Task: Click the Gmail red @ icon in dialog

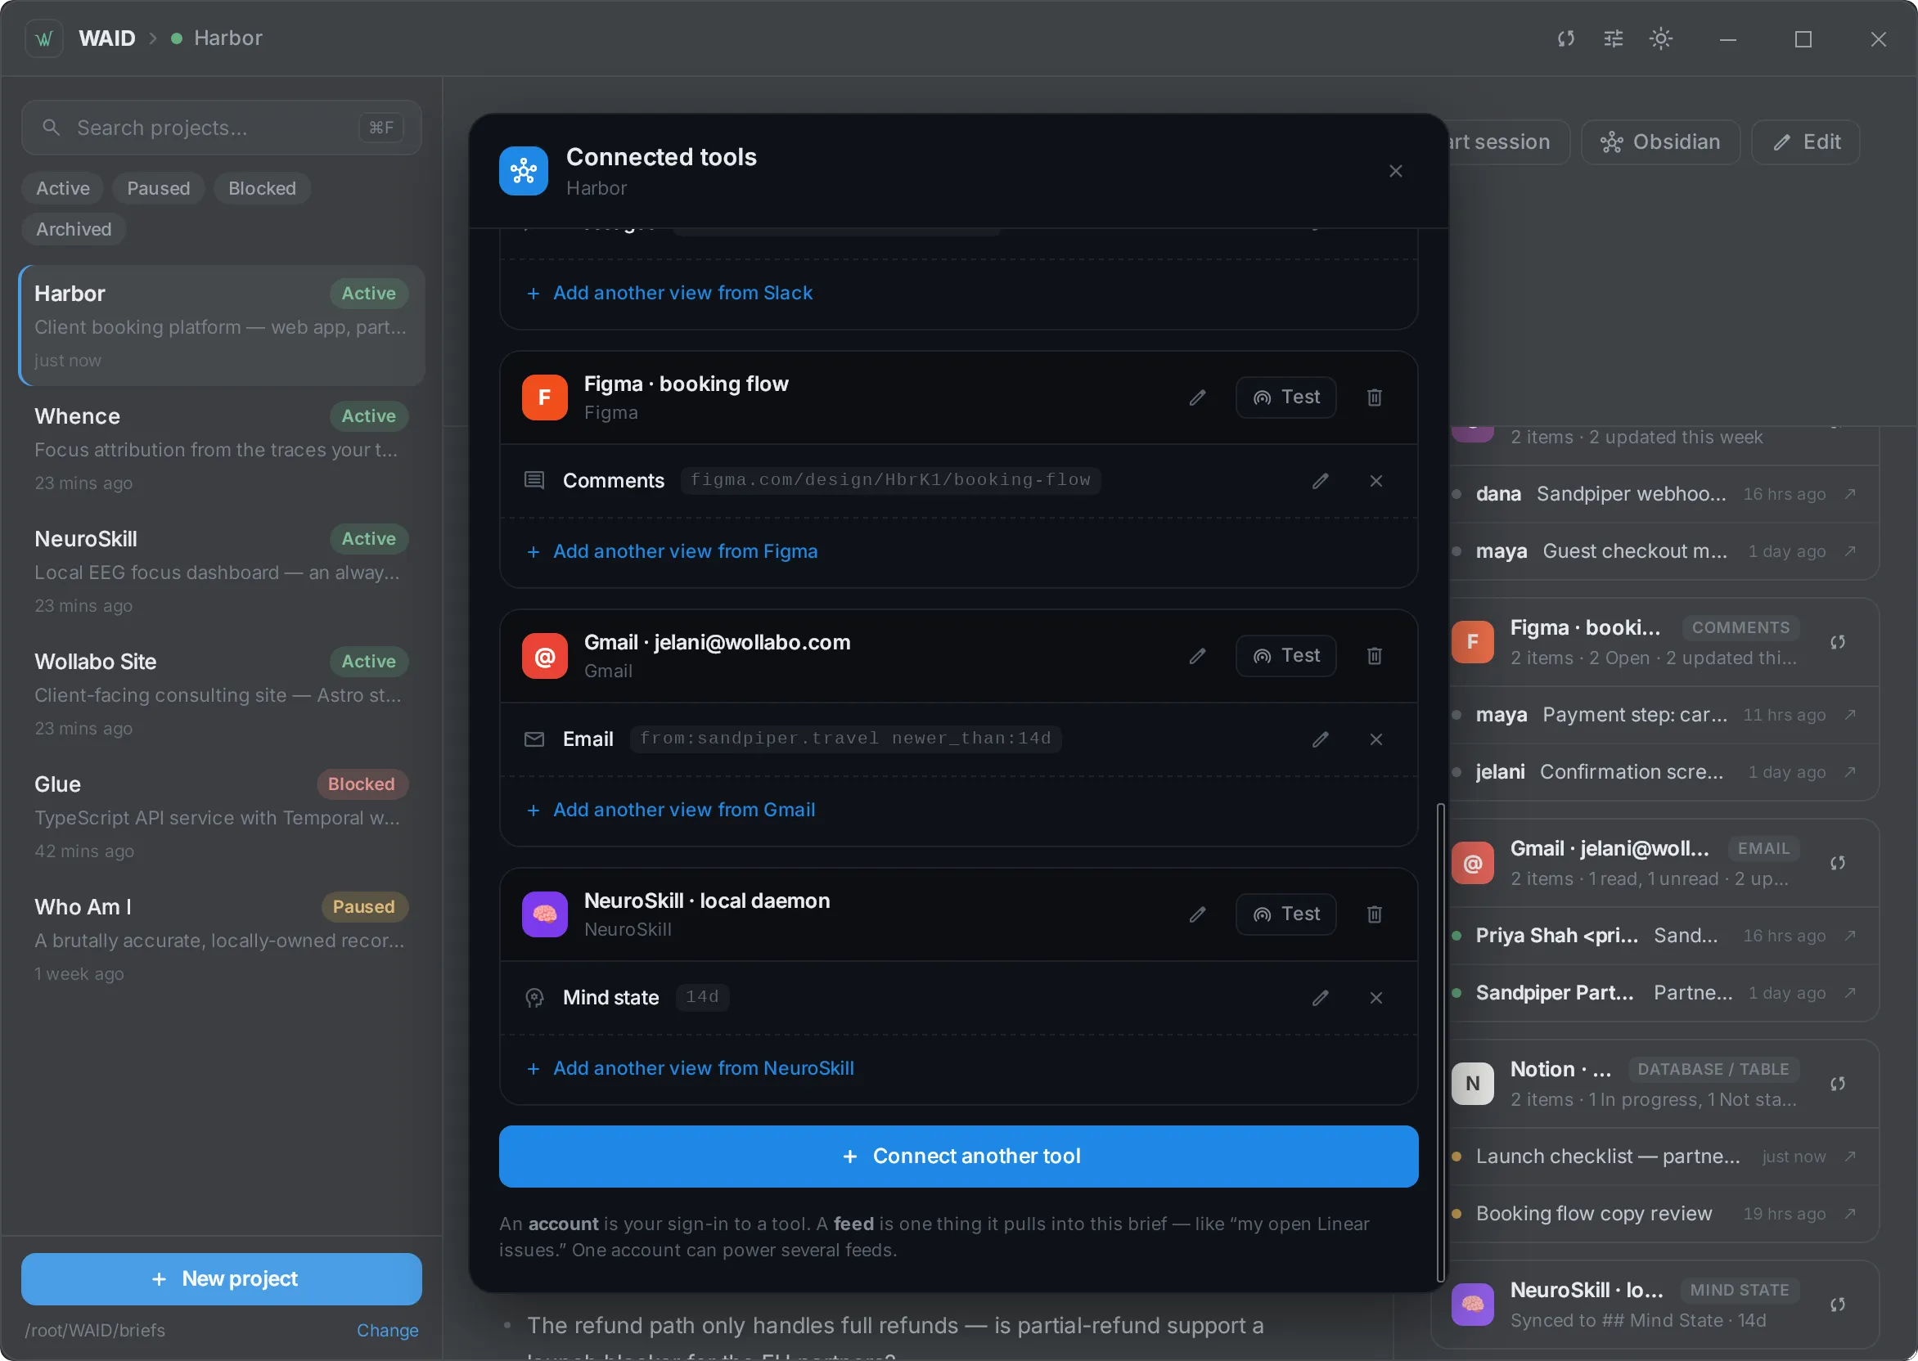Action: click(x=544, y=656)
